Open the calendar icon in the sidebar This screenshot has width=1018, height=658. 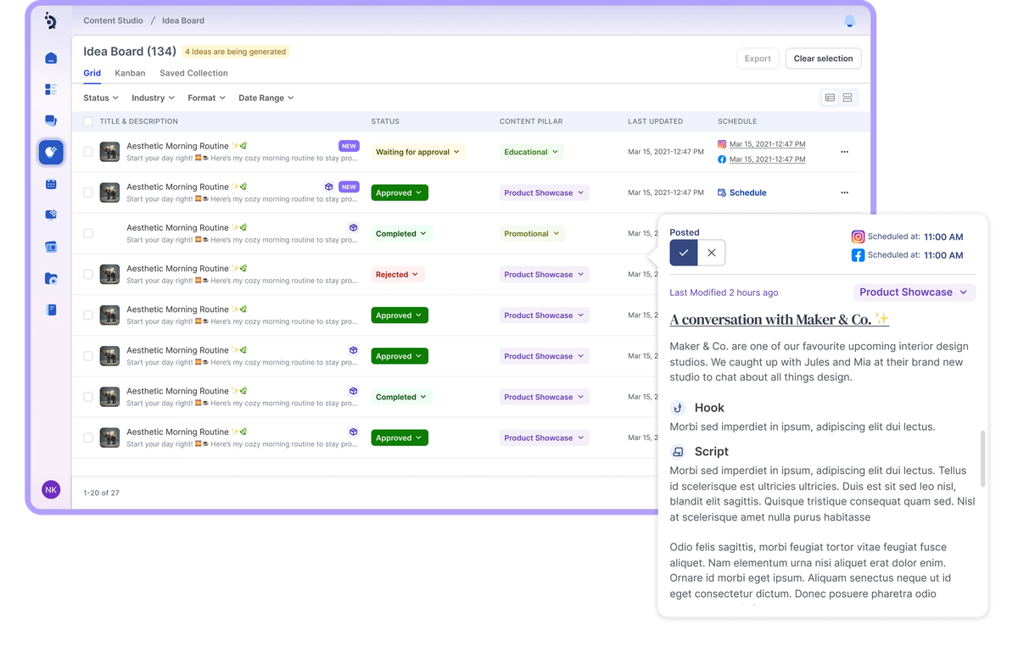[51, 184]
